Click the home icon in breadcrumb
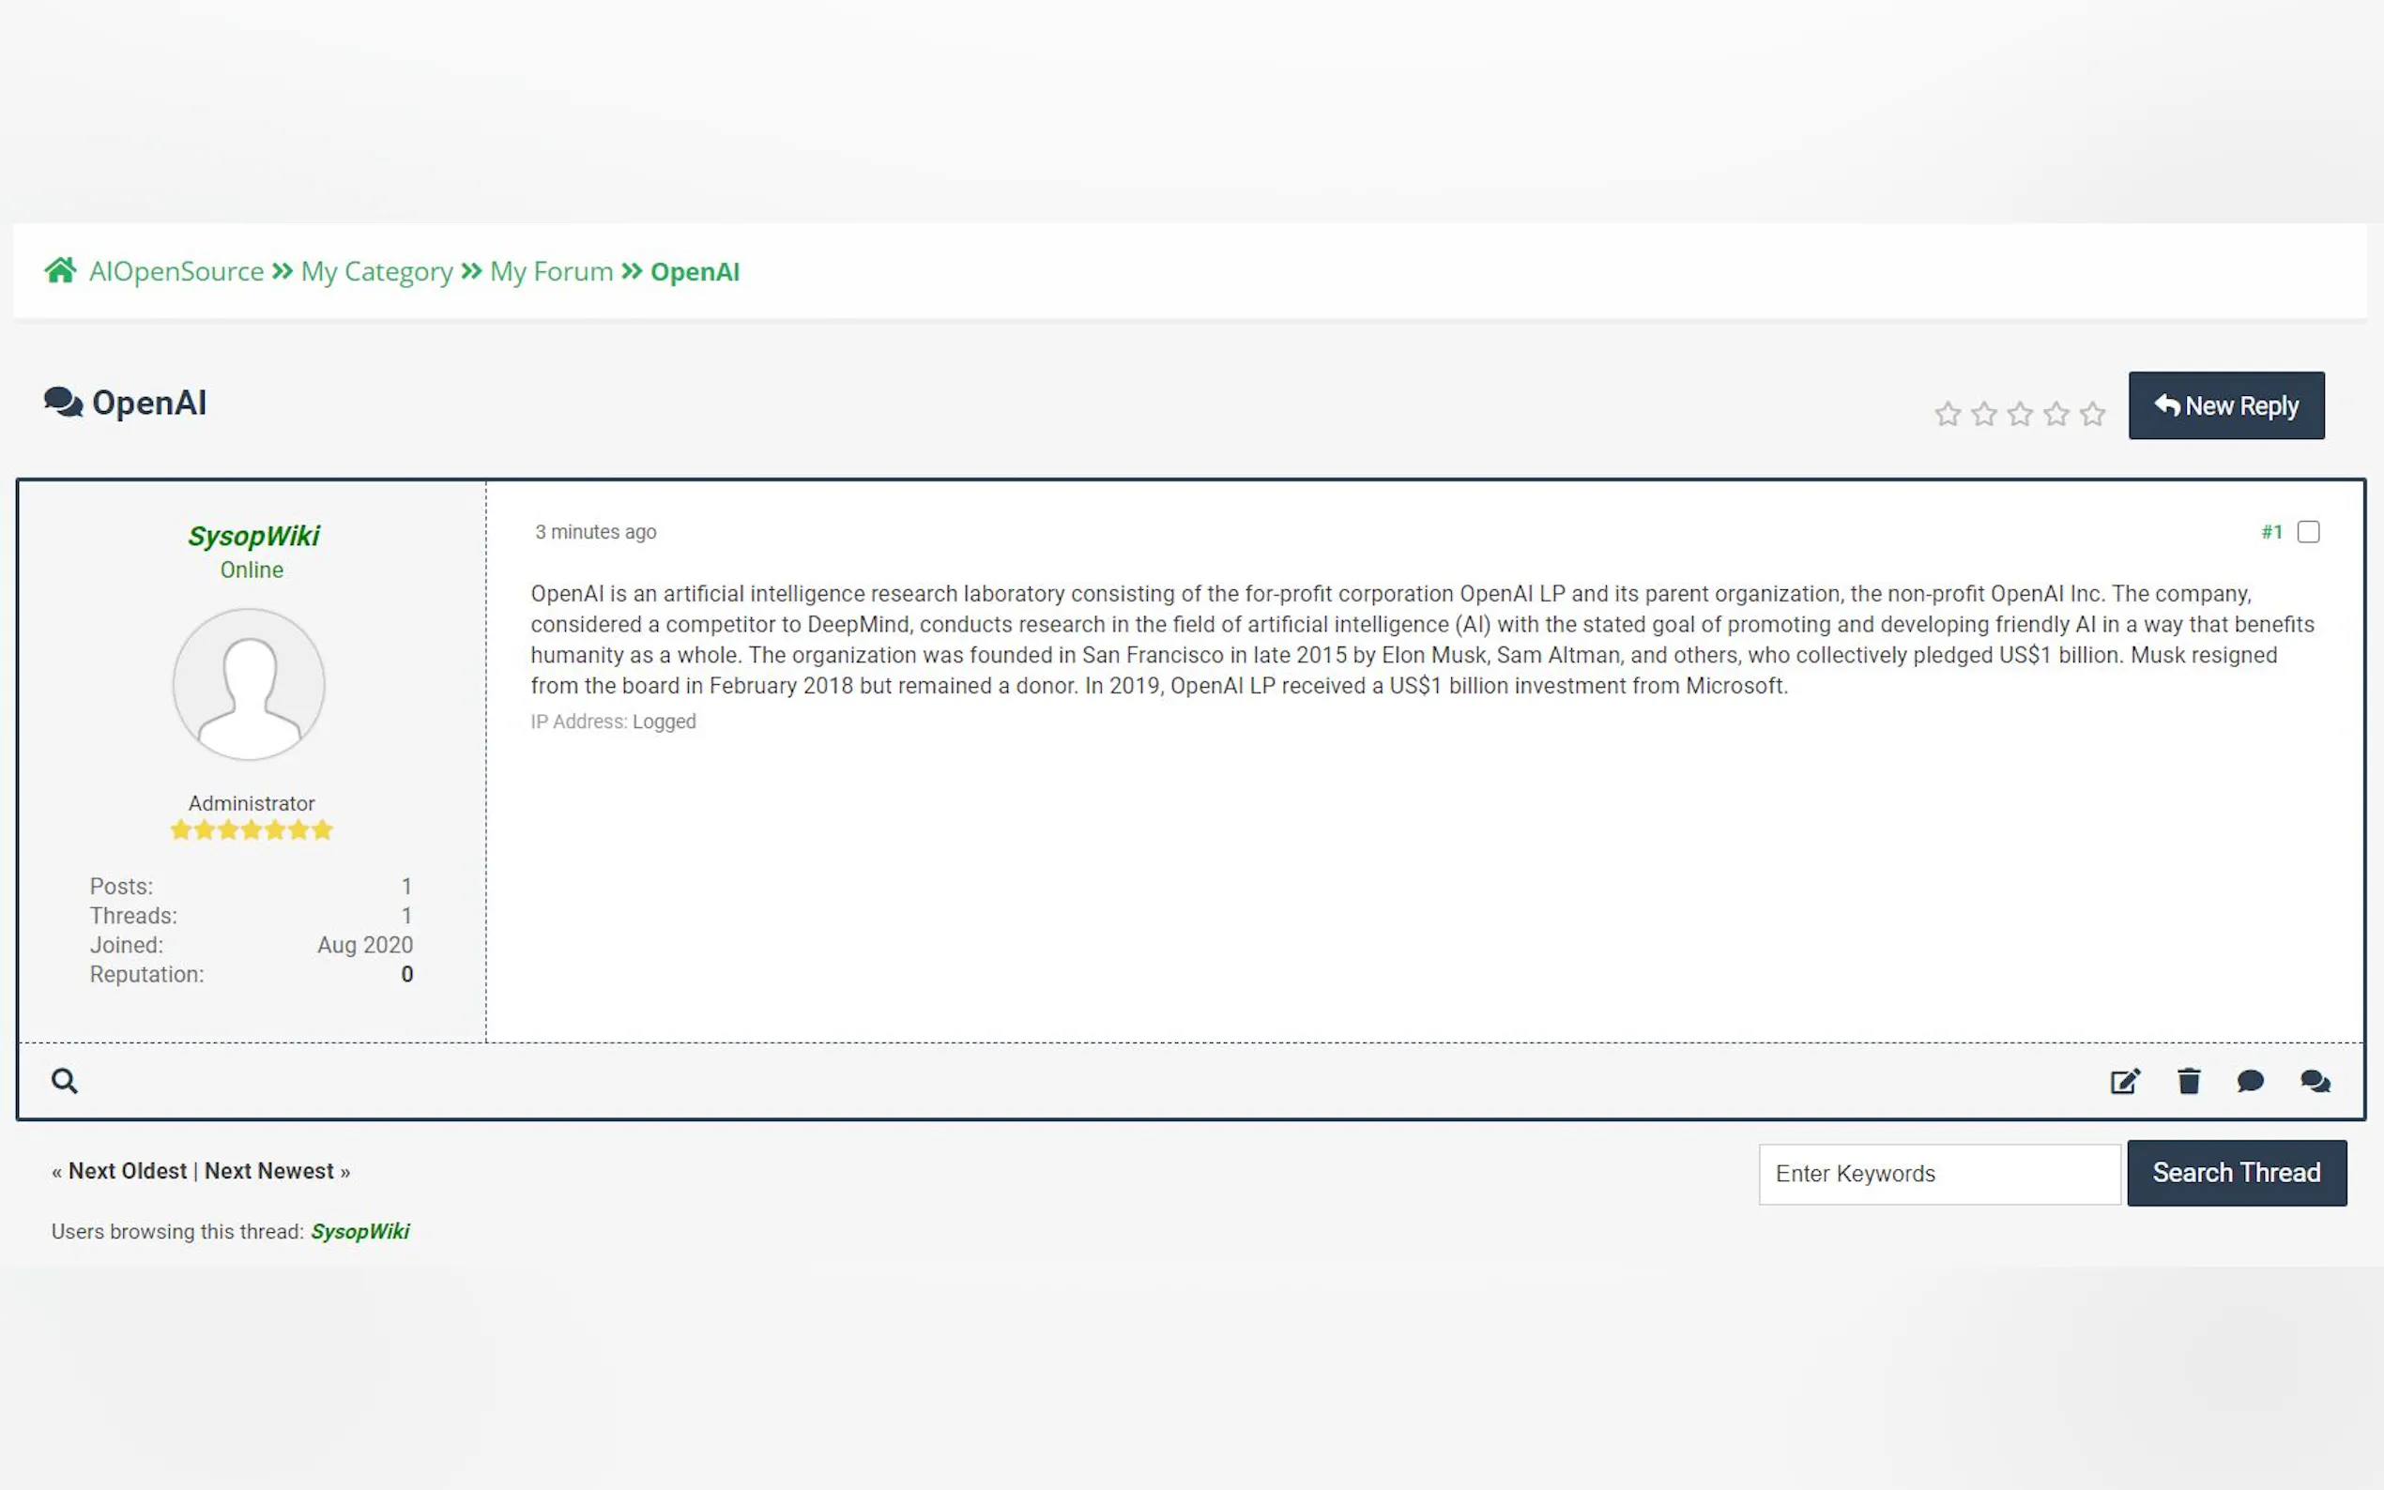Image resolution: width=2384 pixels, height=1490 pixels. click(60, 270)
